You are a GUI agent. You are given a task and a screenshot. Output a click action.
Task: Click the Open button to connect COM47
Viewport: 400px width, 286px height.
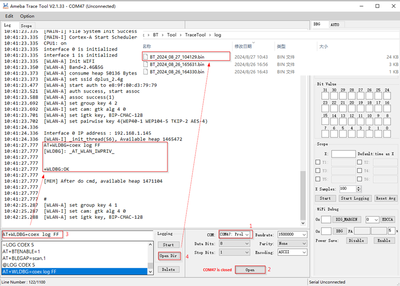tap(249, 270)
